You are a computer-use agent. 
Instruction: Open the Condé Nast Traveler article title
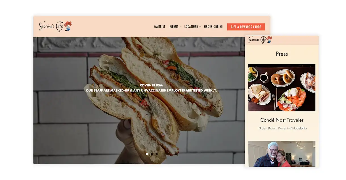pos(282,120)
